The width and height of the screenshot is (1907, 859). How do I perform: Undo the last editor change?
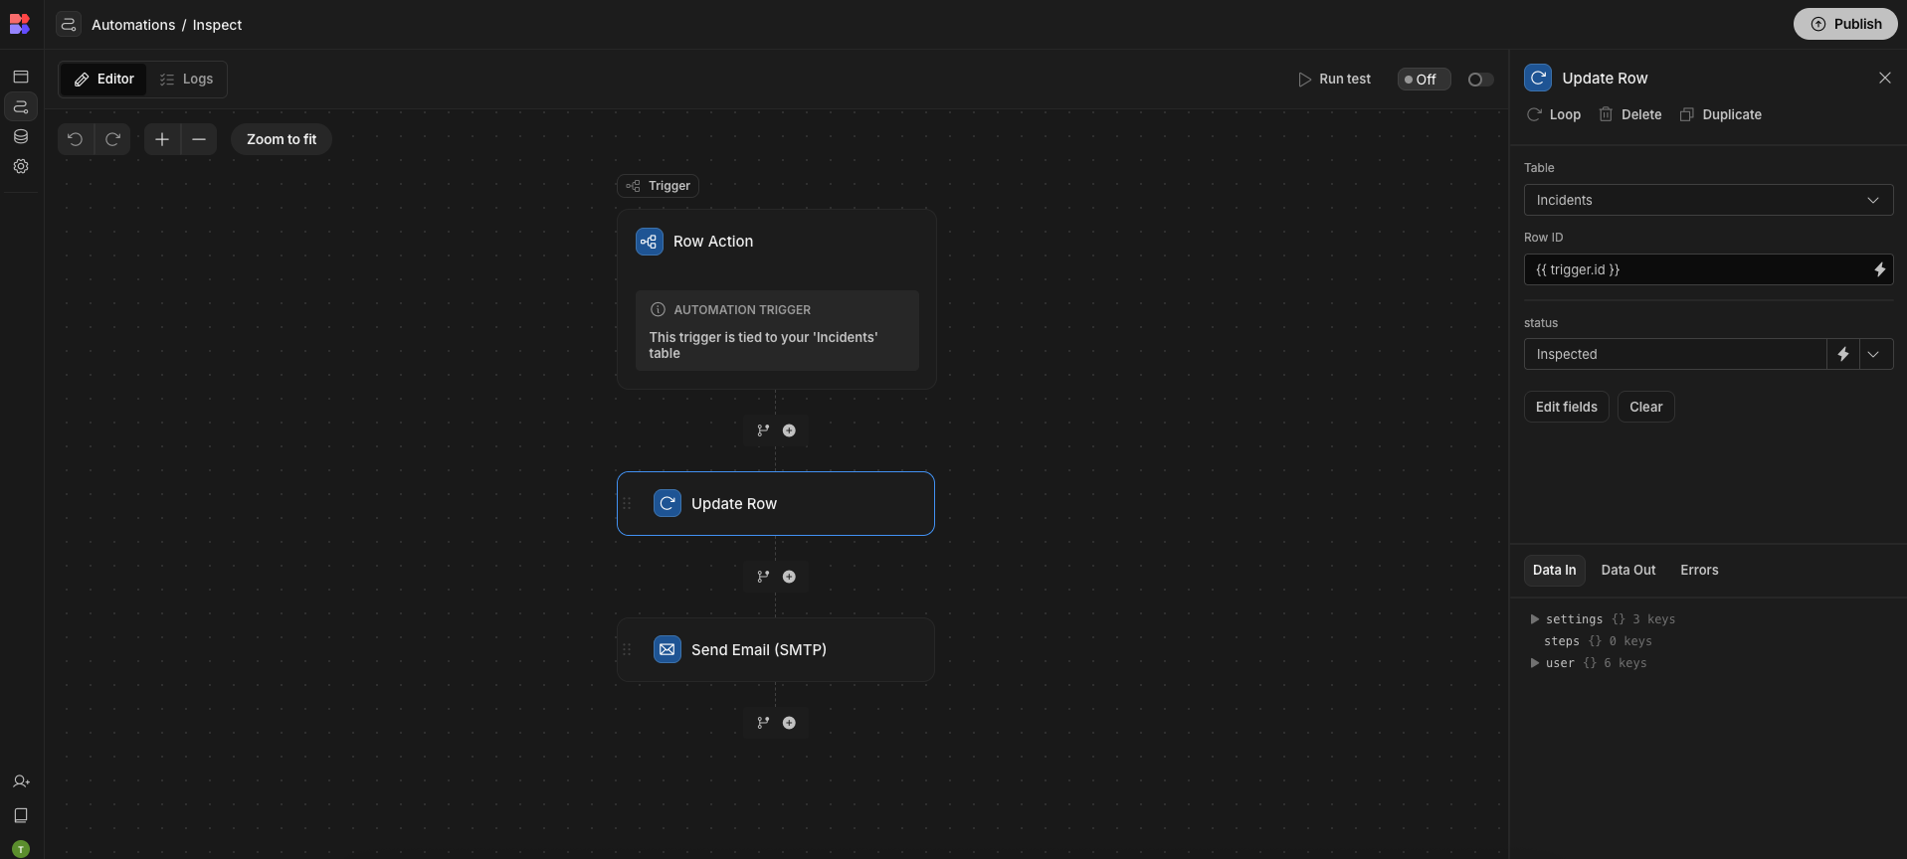click(x=76, y=139)
